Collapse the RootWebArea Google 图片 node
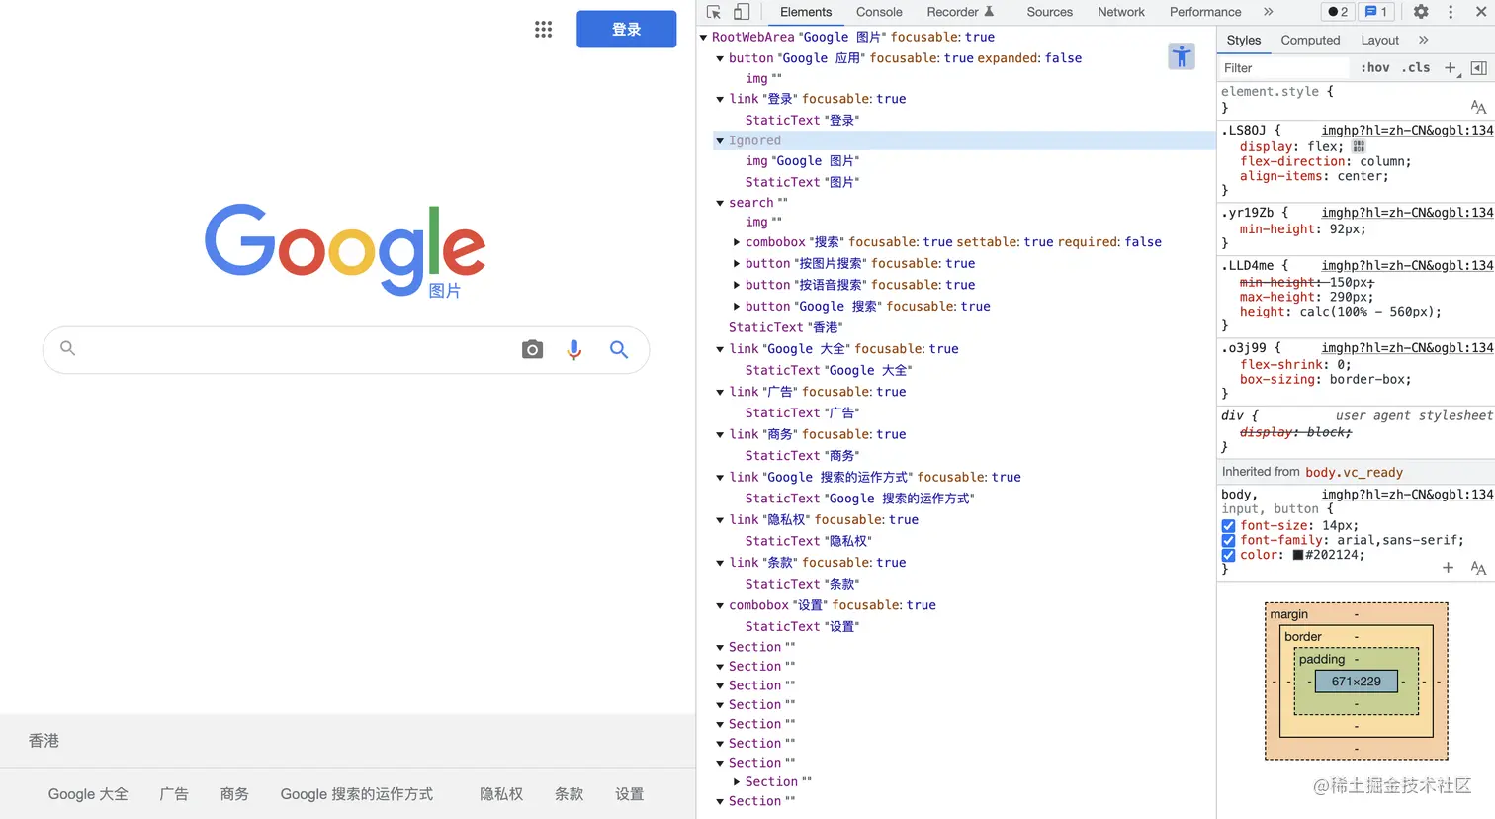The image size is (1495, 819). (703, 38)
